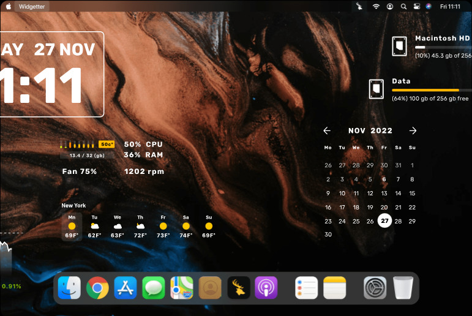Open Messages from the Dock
The image size is (472, 316).
click(x=154, y=288)
